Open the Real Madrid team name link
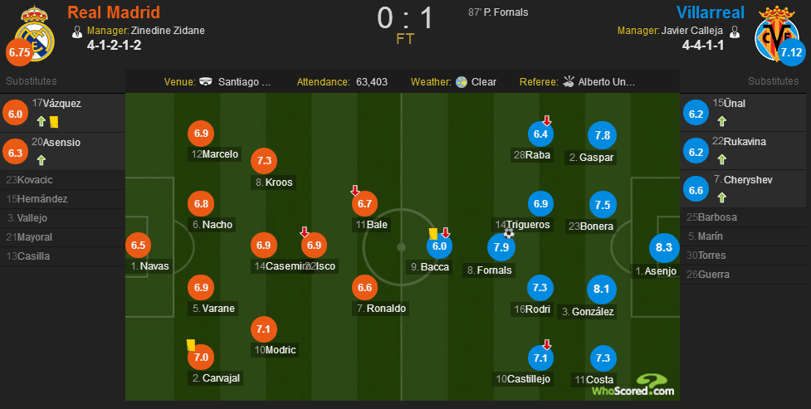The width and height of the screenshot is (811, 409). pos(114,12)
